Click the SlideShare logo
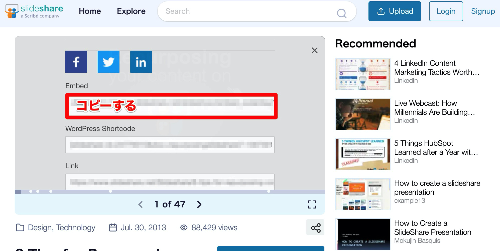Image resolution: width=500 pixels, height=251 pixels. [x=34, y=11]
